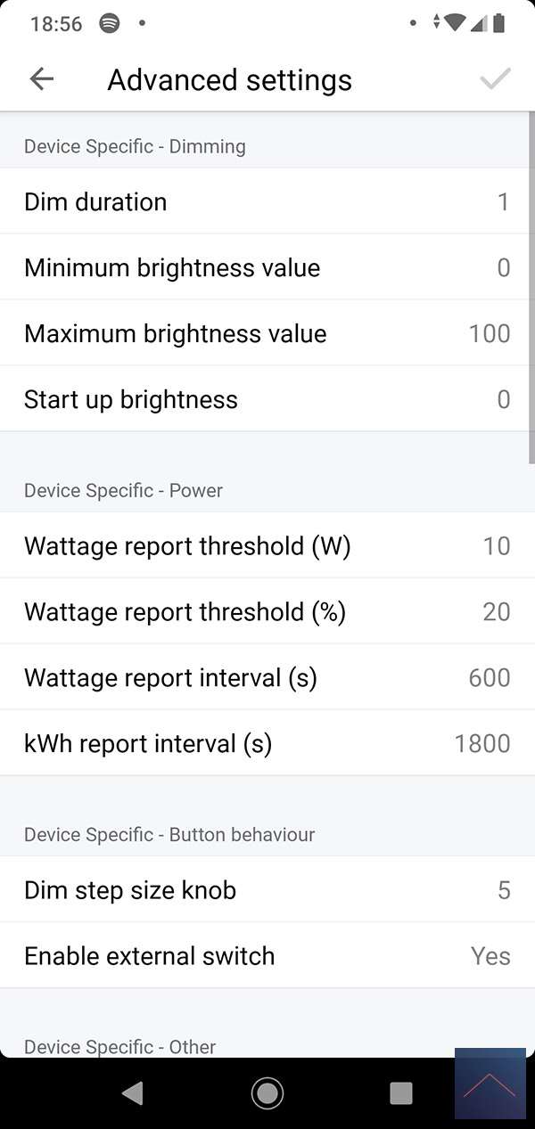Tap the Spotify status bar icon
The width and height of the screenshot is (535, 1129).
tap(109, 23)
